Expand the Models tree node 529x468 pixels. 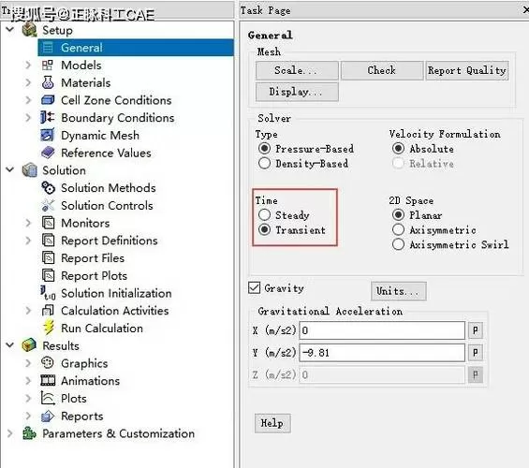click(28, 65)
